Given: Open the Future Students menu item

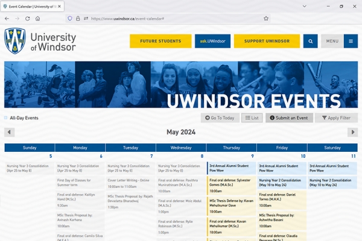Looking at the screenshot, I should [x=160, y=42].
